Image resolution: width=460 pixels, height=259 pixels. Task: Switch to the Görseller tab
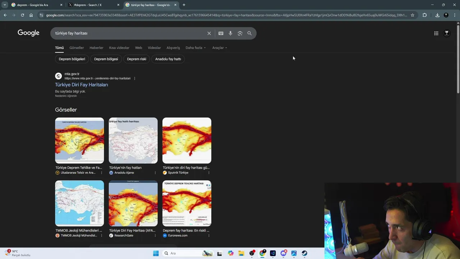click(77, 47)
